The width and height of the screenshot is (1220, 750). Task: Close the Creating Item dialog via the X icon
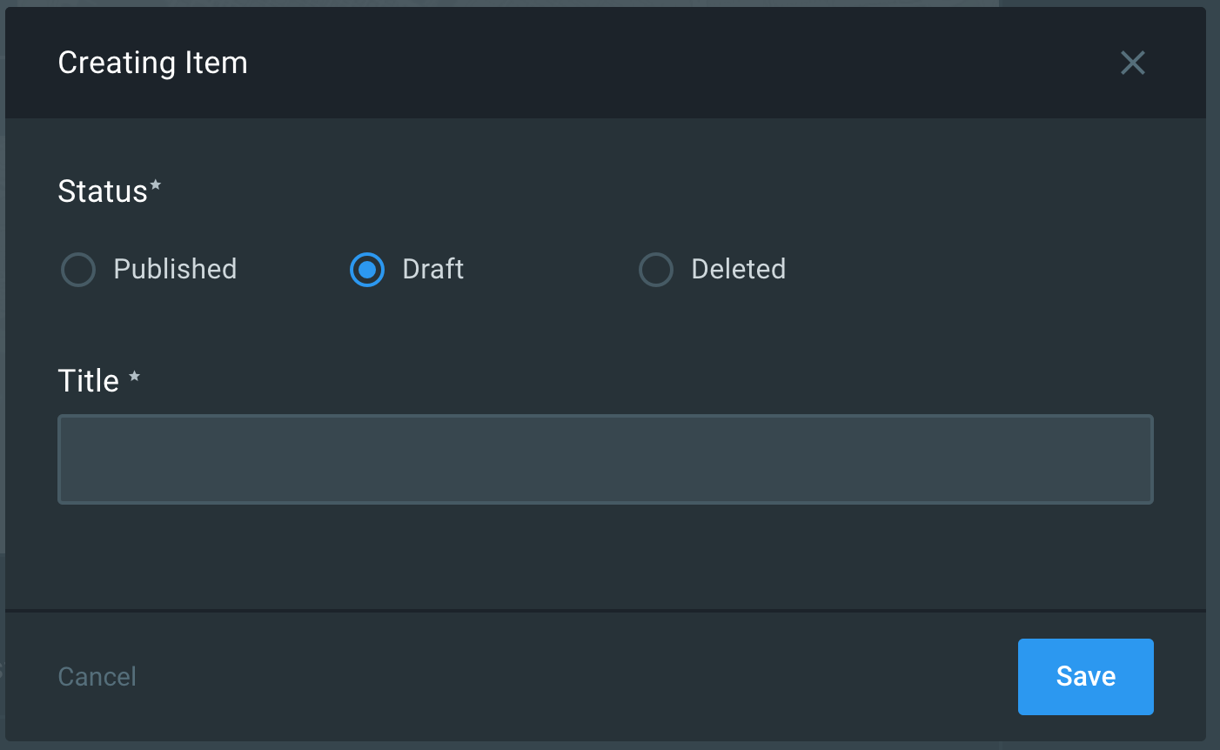[1132, 63]
